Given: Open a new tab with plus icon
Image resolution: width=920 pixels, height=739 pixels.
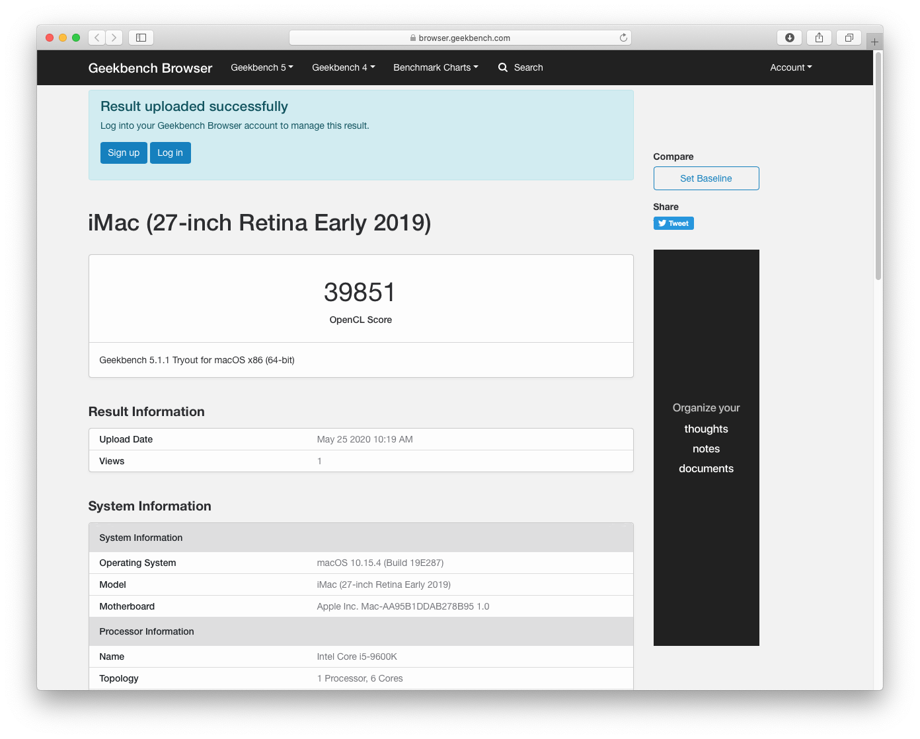Looking at the screenshot, I should coord(874,42).
